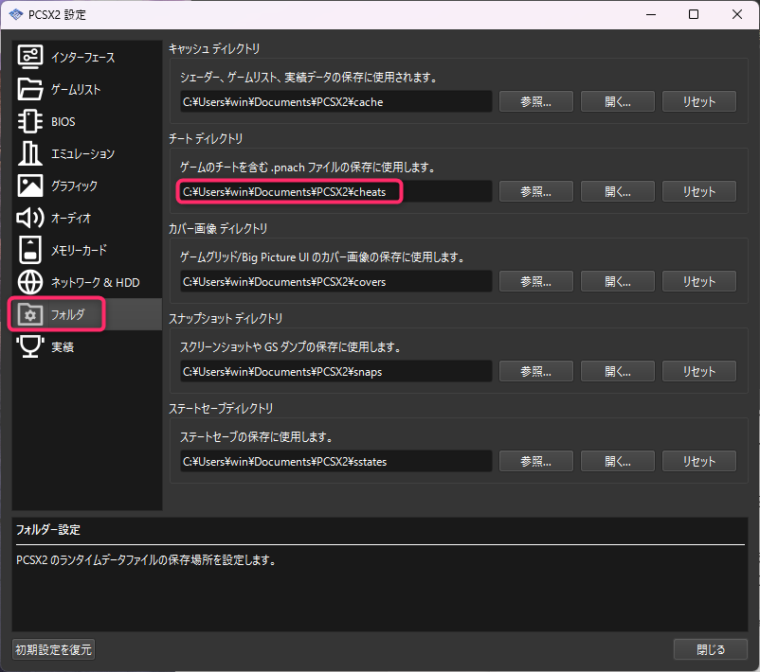
Task: Click the PCSX2 logo in title bar
Action: click(16, 14)
